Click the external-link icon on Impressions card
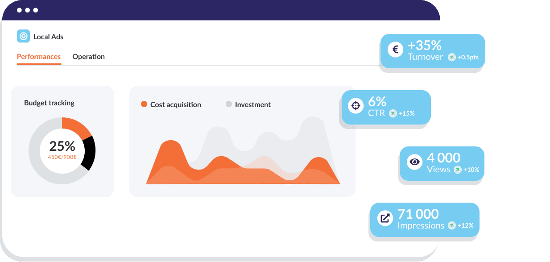Viewport: 550px width, 262px height. (x=385, y=218)
